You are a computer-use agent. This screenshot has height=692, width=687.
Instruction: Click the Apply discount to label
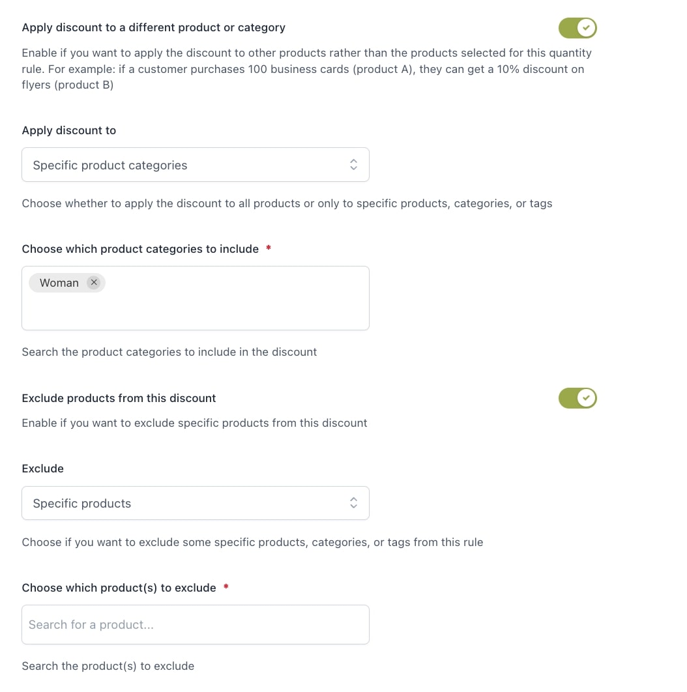(x=69, y=130)
